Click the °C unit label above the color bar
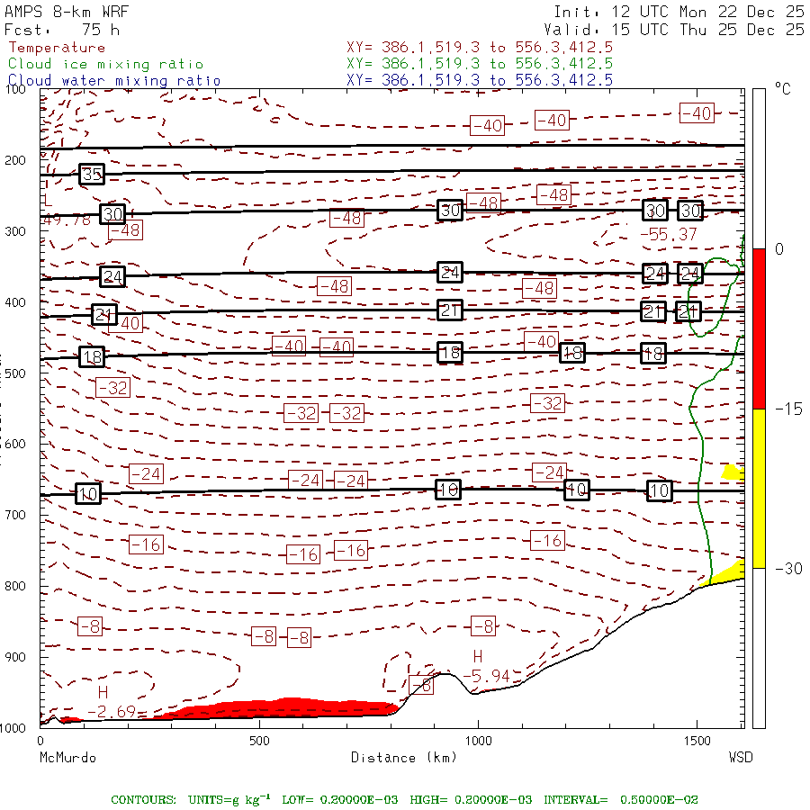 pos(782,90)
